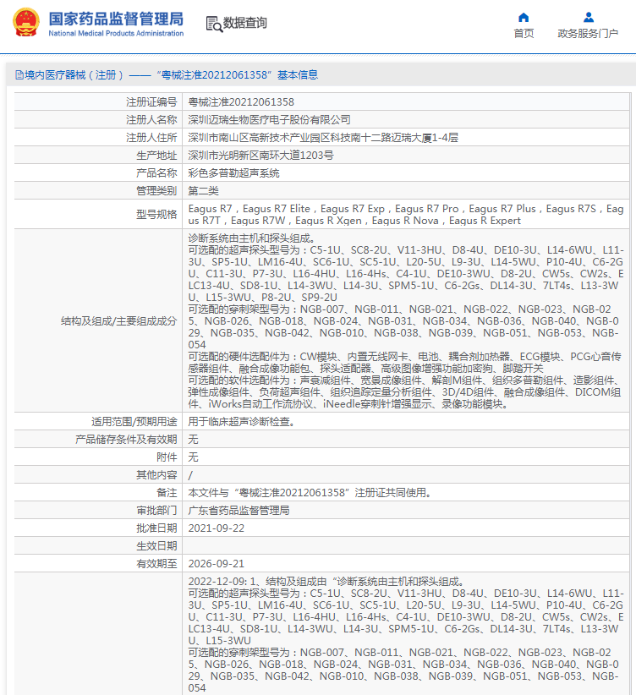Click 用于临床超声诊断检查 value
The height and width of the screenshot is (695, 636).
[242, 422]
